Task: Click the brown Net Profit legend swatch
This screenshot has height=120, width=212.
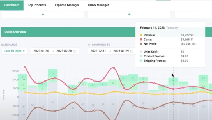Action: point(141,44)
